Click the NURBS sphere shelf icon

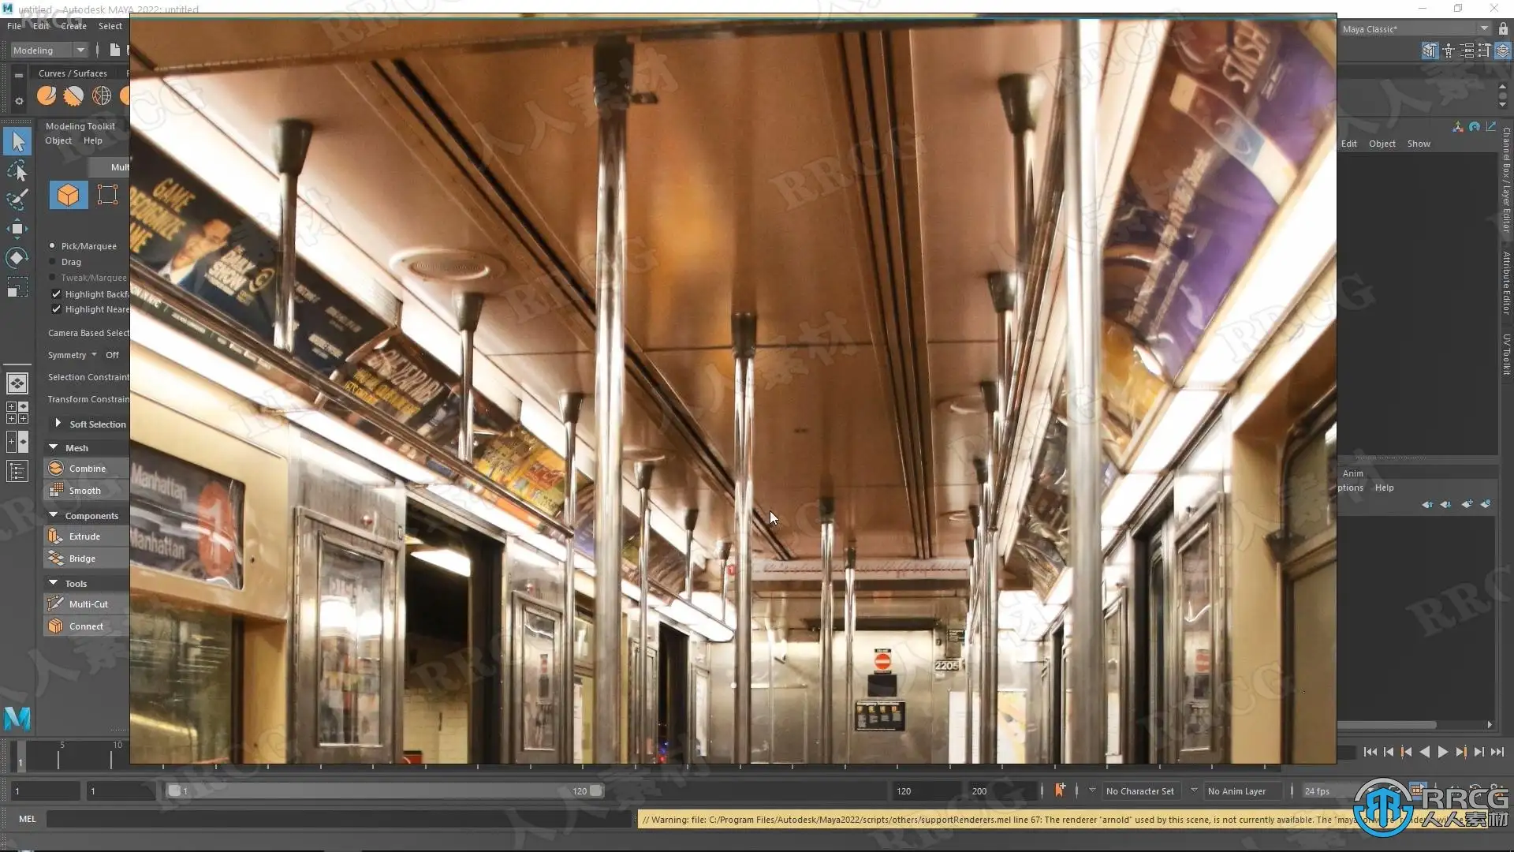[102, 96]
